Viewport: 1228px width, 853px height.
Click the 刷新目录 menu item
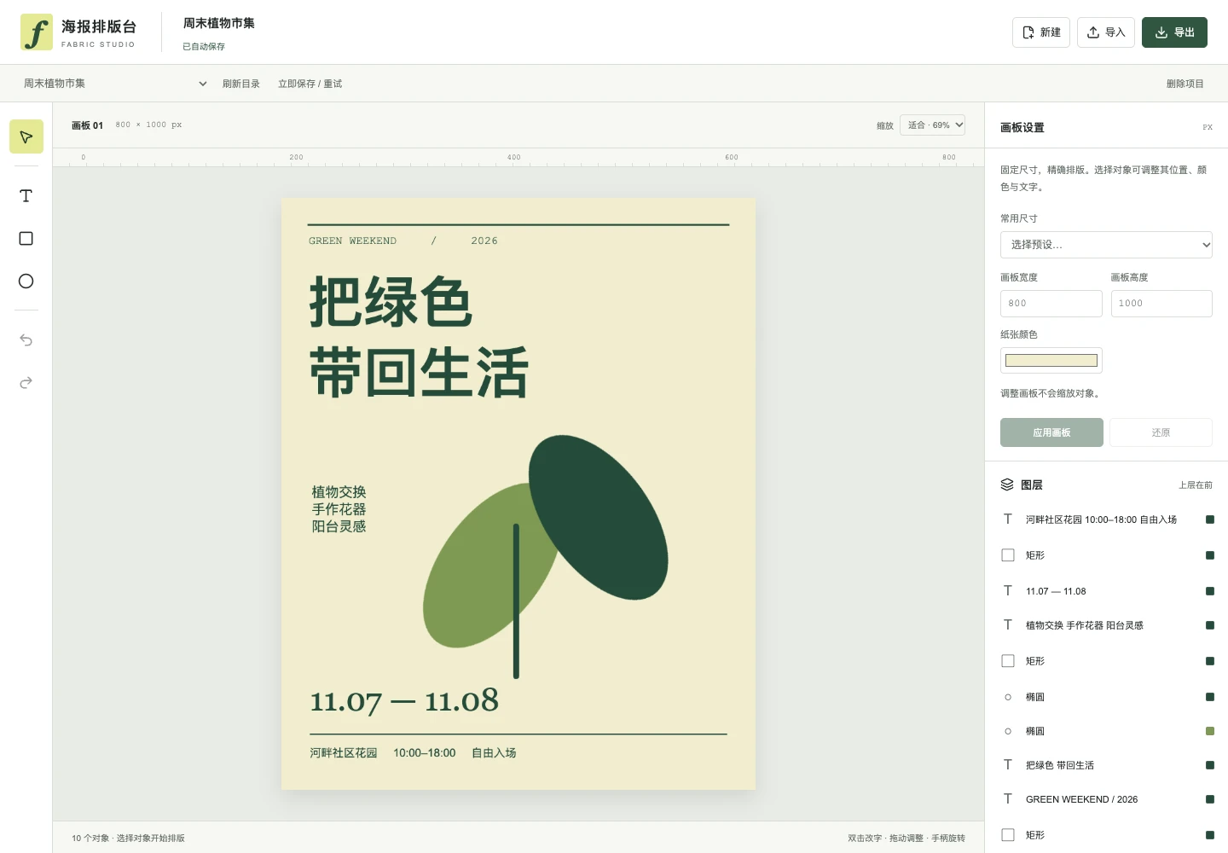point(241,84)
